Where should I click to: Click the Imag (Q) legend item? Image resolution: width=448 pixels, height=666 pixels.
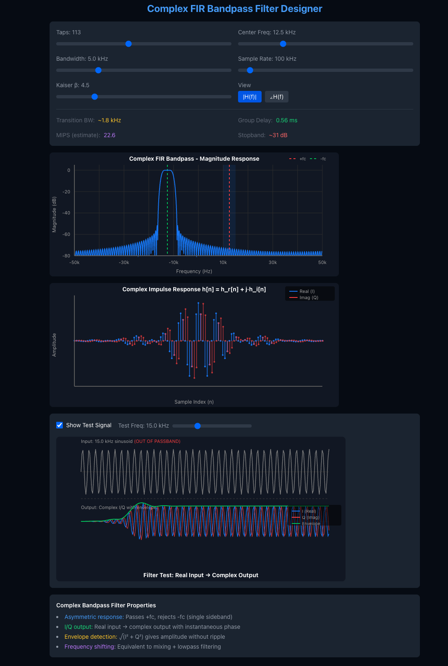[304, 297]
